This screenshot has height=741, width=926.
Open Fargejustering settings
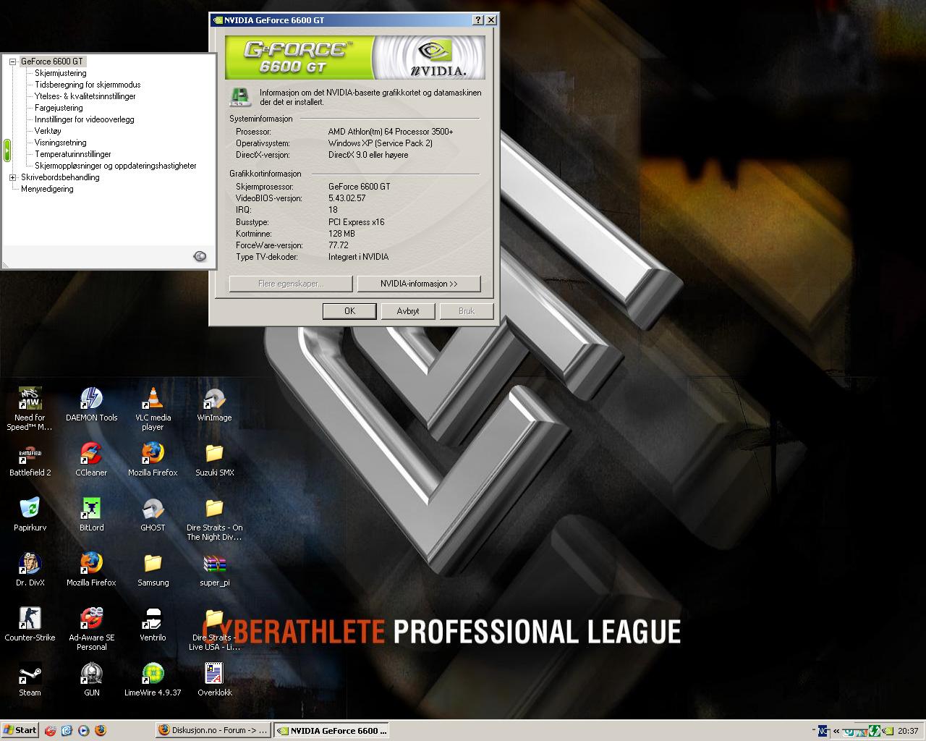(59, 108)
